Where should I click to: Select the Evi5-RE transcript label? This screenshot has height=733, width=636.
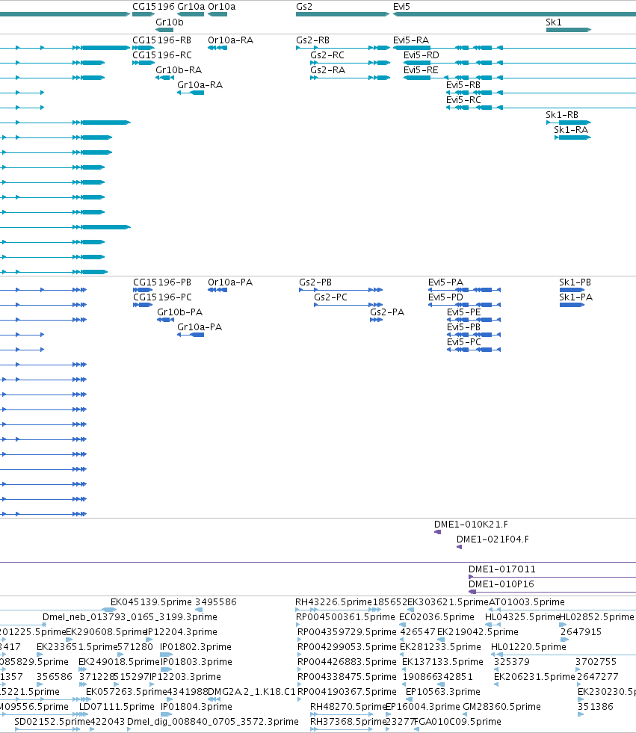pos(421,70)
